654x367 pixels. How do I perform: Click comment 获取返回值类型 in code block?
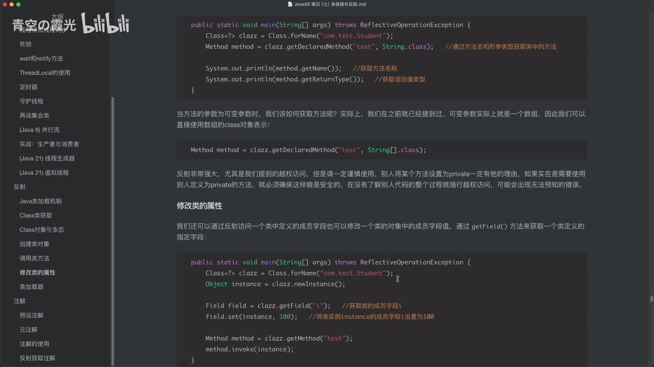tap(400, 79)
